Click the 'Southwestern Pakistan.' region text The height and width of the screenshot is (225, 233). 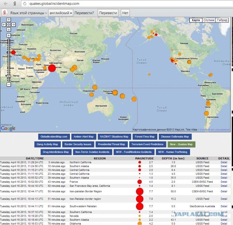point(83,206)
